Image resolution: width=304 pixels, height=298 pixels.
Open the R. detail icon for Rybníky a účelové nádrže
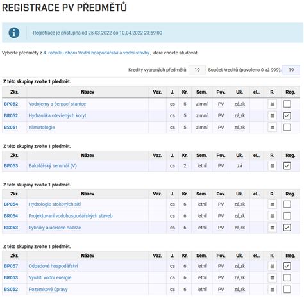[x=272, y=228]
